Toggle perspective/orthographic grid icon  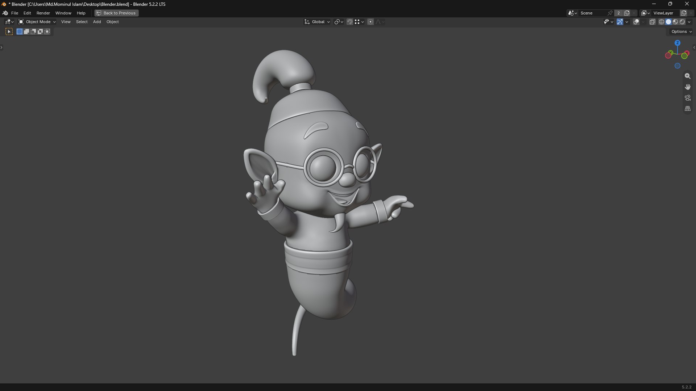click(687, 109)
